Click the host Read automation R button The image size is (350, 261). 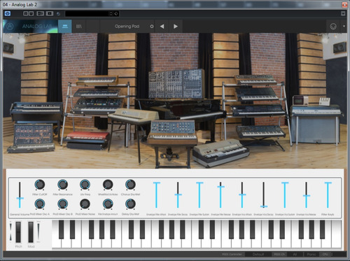pyautogui.click(x=26, y=14)
